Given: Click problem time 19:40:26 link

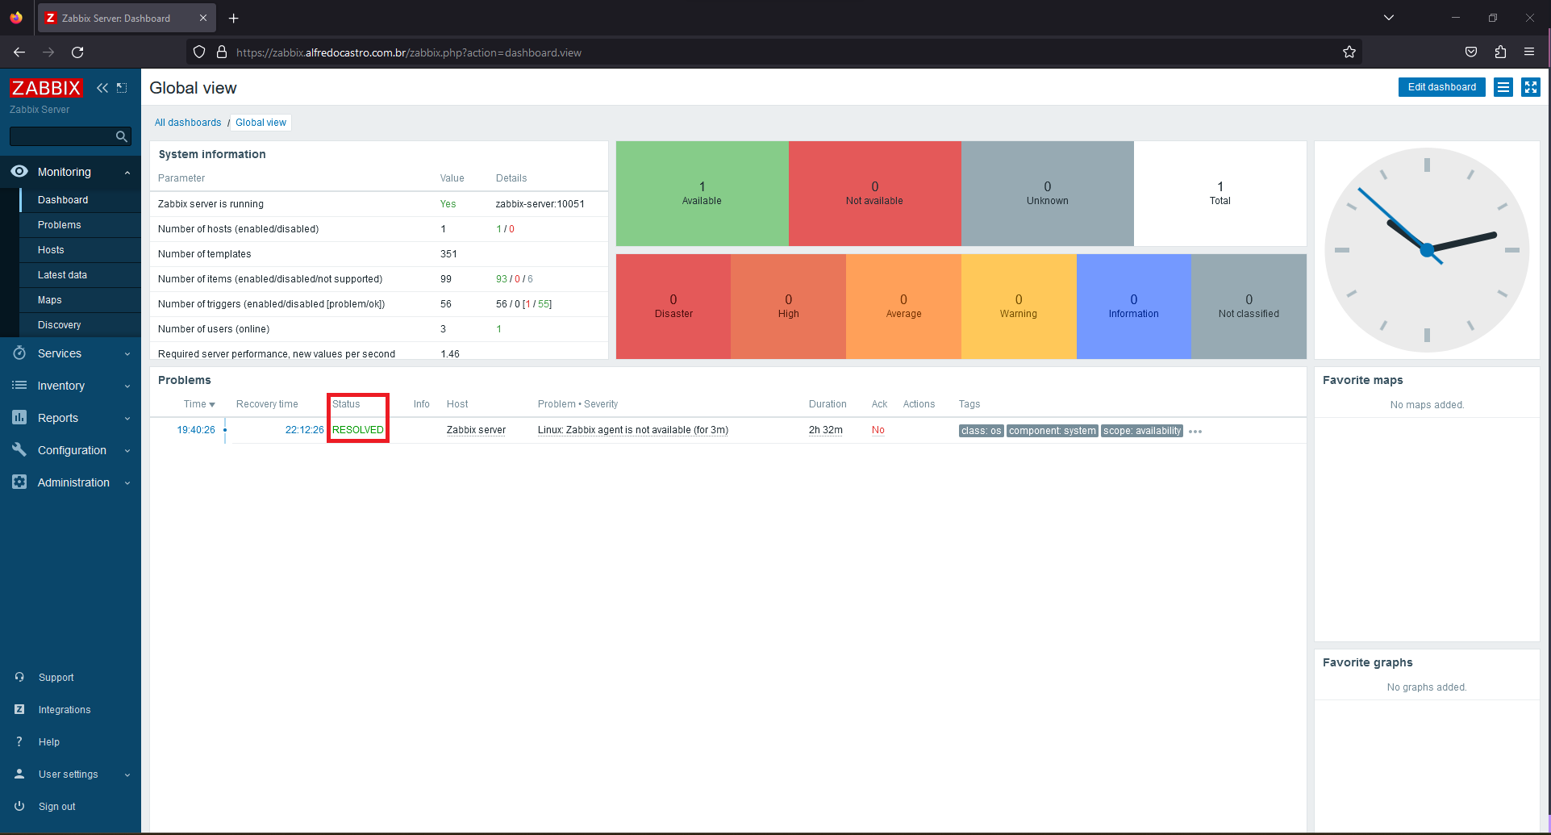Looking at the screenshot, I should [196, 430].
